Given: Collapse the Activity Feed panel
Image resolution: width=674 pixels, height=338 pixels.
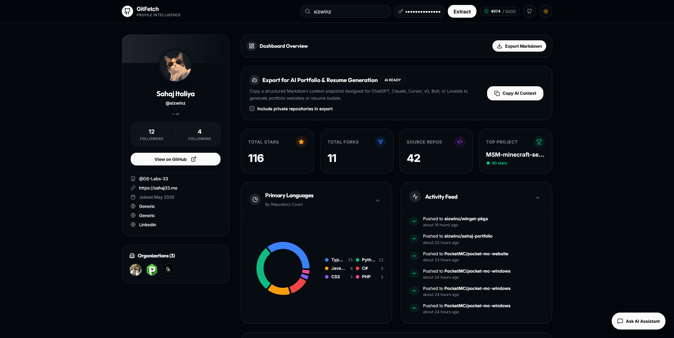Looking at the screenshot, I should [538, 198].
